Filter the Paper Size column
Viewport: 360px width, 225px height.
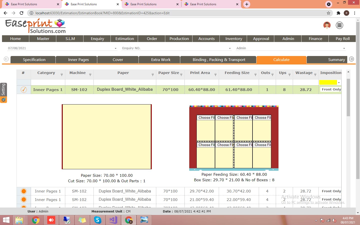181,74
